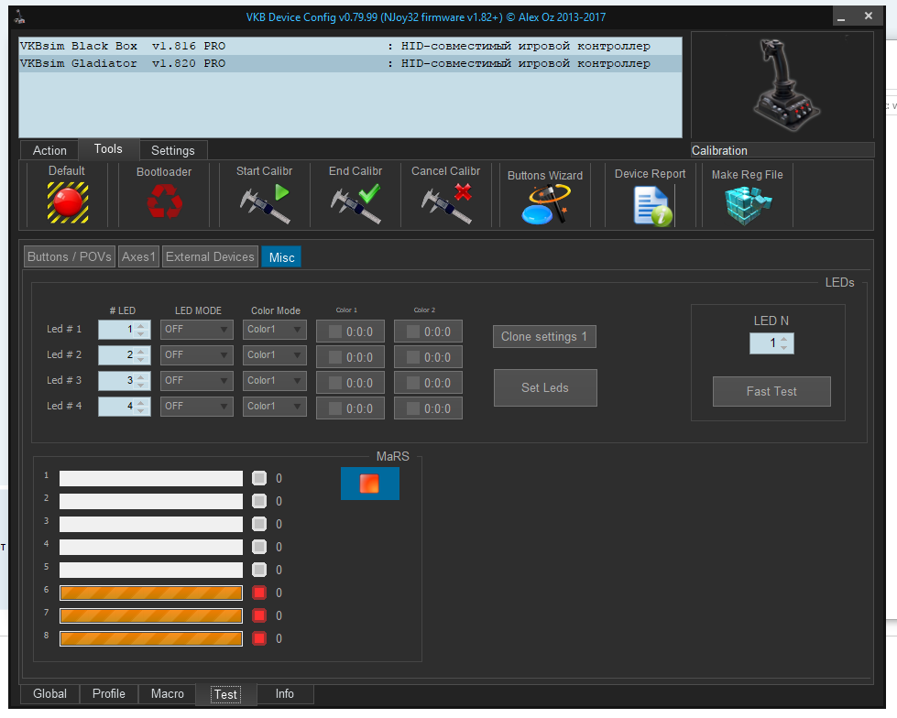The width and height of the screenshot is (897, 718).
Task: Open the Settings tab
Action: click(173, 150)
